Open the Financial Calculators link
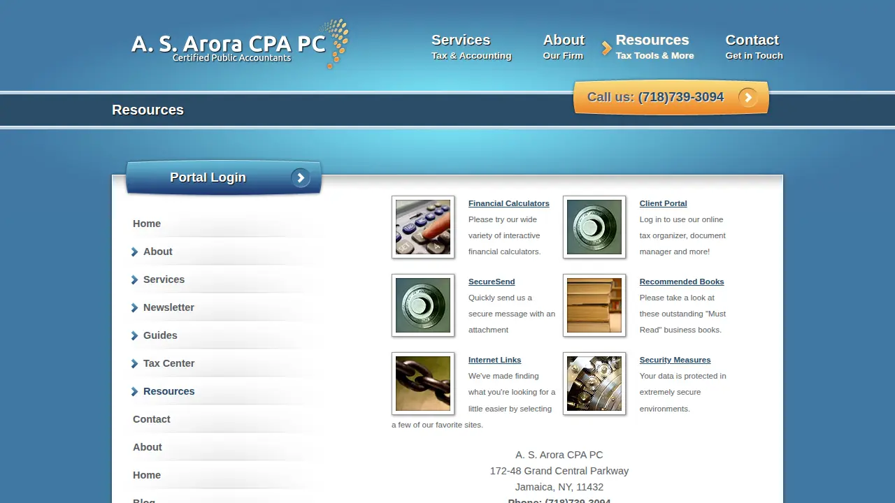 point(509,203)
